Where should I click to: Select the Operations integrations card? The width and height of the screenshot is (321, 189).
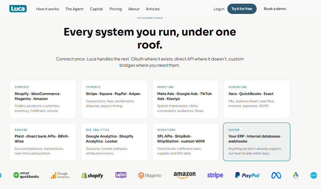(185, 142)
